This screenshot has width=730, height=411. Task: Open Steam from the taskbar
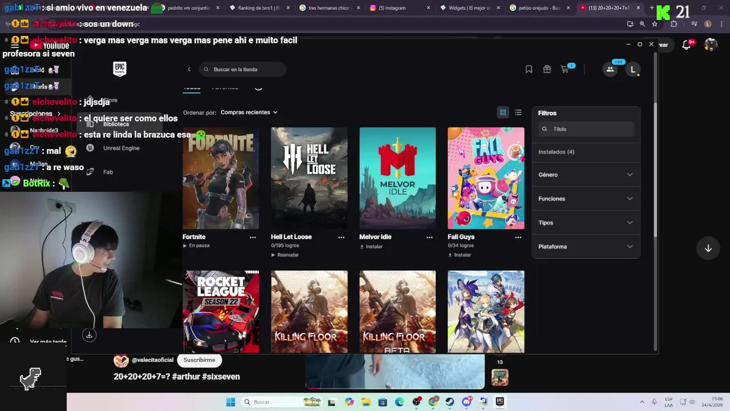point(449,402)
